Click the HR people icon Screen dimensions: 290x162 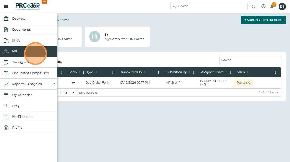click(x=6, y=51)
